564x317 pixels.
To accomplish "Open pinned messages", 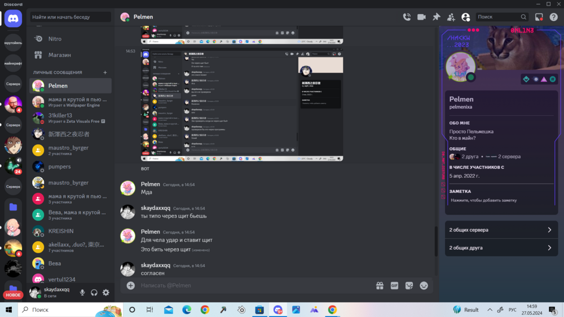I will coord(437,17).
